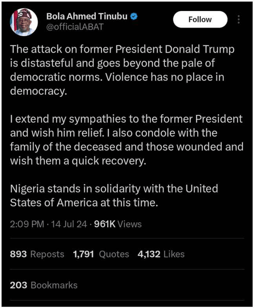Click the blue verified badge icon
Viewport: 255px width, 308px height.
[x=134, y=17]
